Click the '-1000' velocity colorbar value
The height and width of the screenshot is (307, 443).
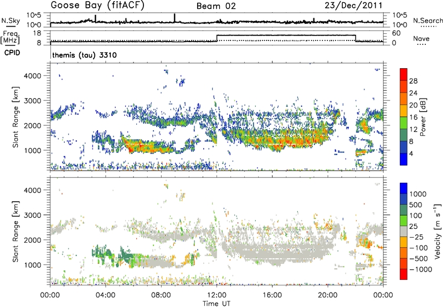click(421, 269)
